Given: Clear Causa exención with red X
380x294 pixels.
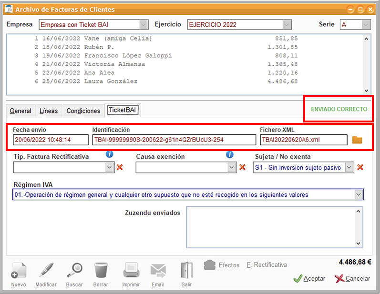Looking at the screenshot, I should pyautogui.click(x=242, y=167).
